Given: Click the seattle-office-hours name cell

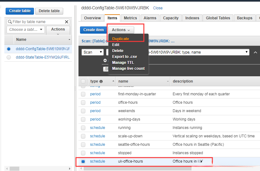Looking at the screenshot, I should 134,145.
